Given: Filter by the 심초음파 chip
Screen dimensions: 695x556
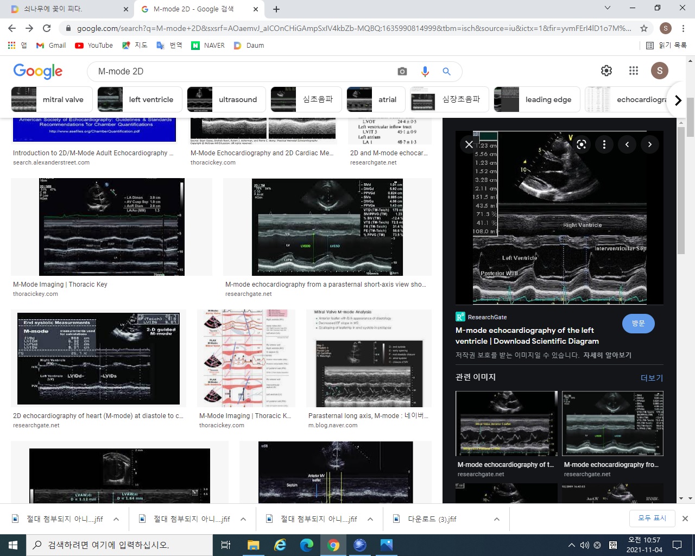Looking at the screenshot, I should [306, 99].
